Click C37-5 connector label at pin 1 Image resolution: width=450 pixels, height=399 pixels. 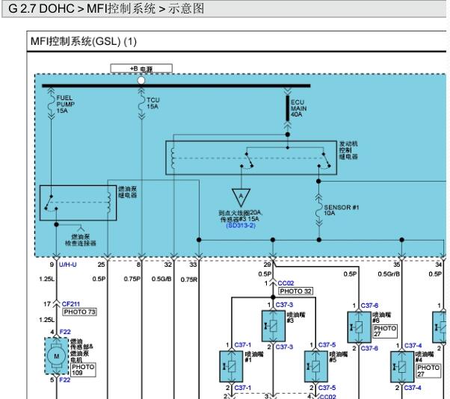coord(327,344)
